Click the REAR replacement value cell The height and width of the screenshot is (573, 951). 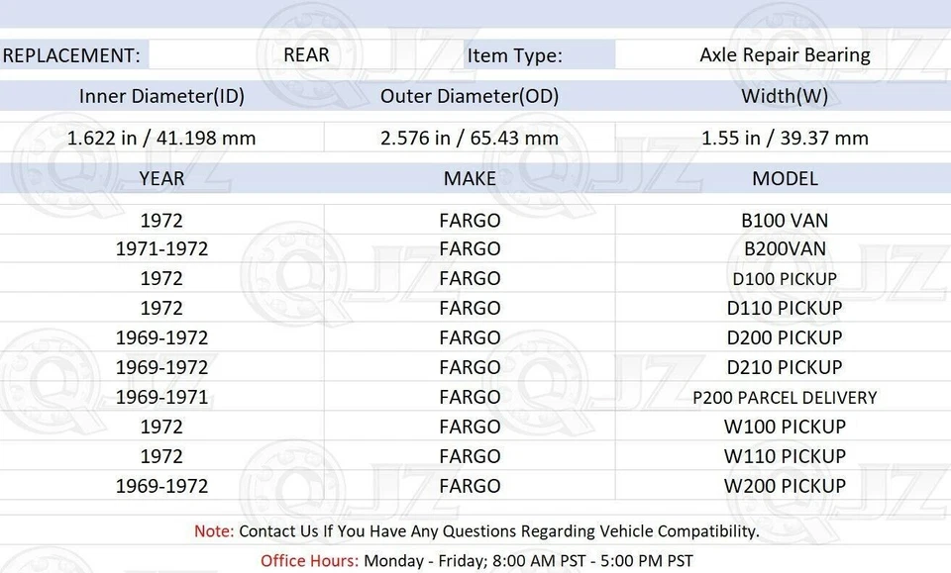[x=306, y=54]
